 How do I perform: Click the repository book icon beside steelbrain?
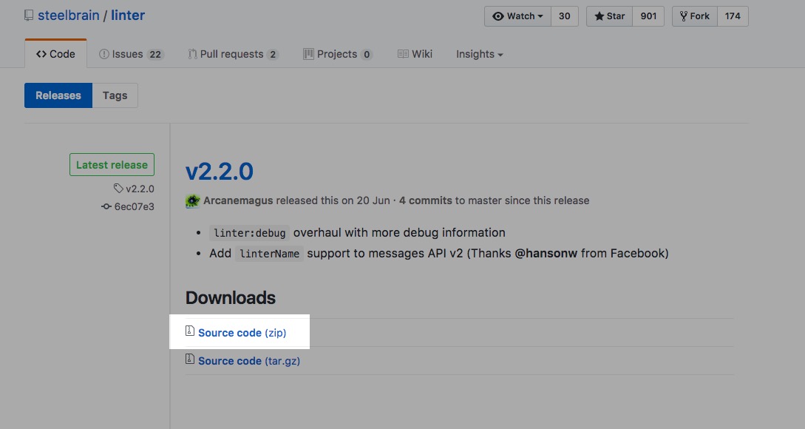(29, 16)
